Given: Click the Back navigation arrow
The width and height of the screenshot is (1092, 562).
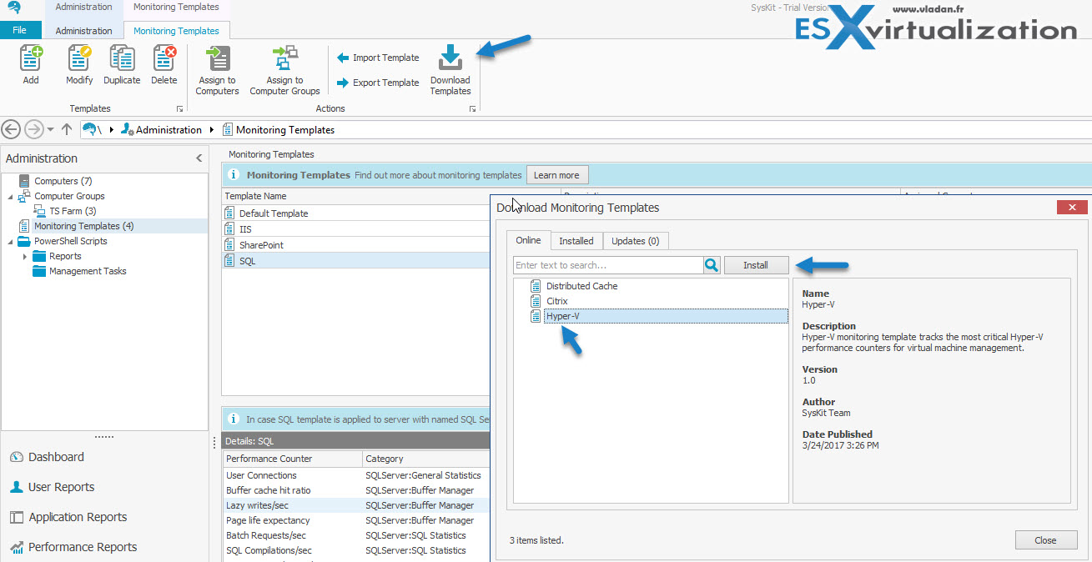Looking at the screenshot, I should 11,129.
